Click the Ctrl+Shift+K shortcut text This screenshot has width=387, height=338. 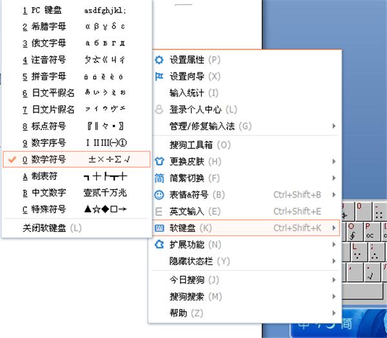pos(297,228)
